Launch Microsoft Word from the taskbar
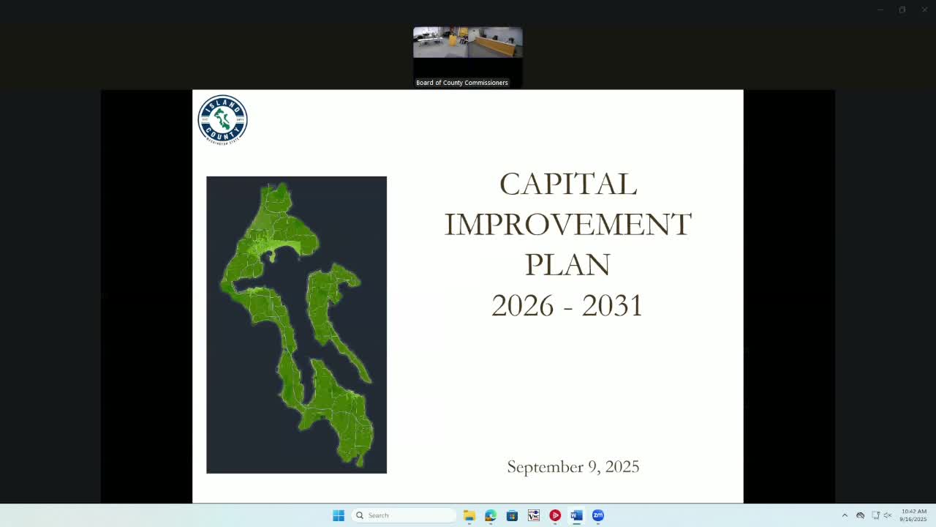 [x=576, y=515]
